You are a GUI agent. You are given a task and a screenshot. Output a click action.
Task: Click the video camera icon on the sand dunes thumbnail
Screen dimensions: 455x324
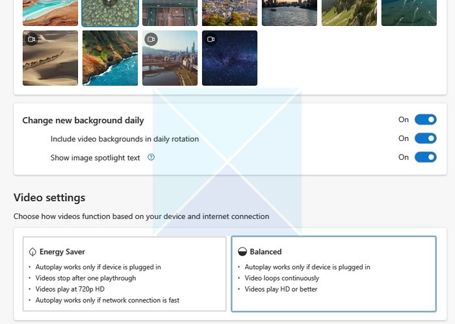[31, 40]
